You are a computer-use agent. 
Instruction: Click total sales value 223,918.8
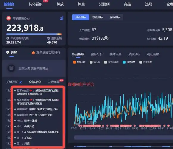tap(25, 28)
